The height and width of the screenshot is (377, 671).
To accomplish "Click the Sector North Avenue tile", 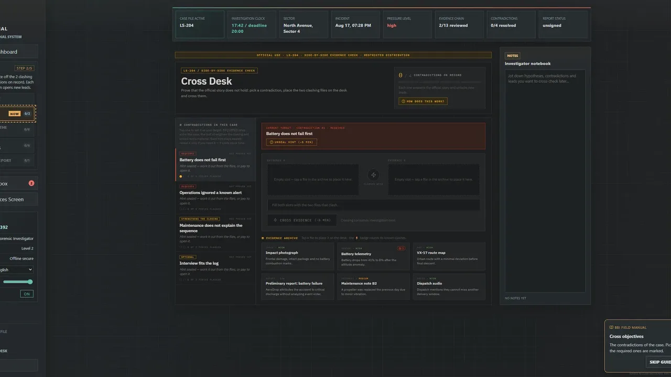I will pyautogui.click(x=304, y=24).
